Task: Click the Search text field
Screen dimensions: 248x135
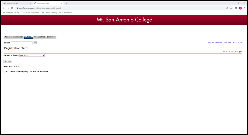Action: pos(21,43)
